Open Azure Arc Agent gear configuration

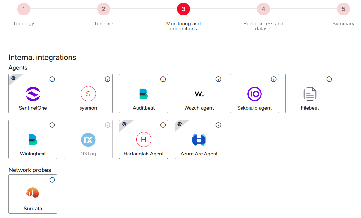[180, 124]
